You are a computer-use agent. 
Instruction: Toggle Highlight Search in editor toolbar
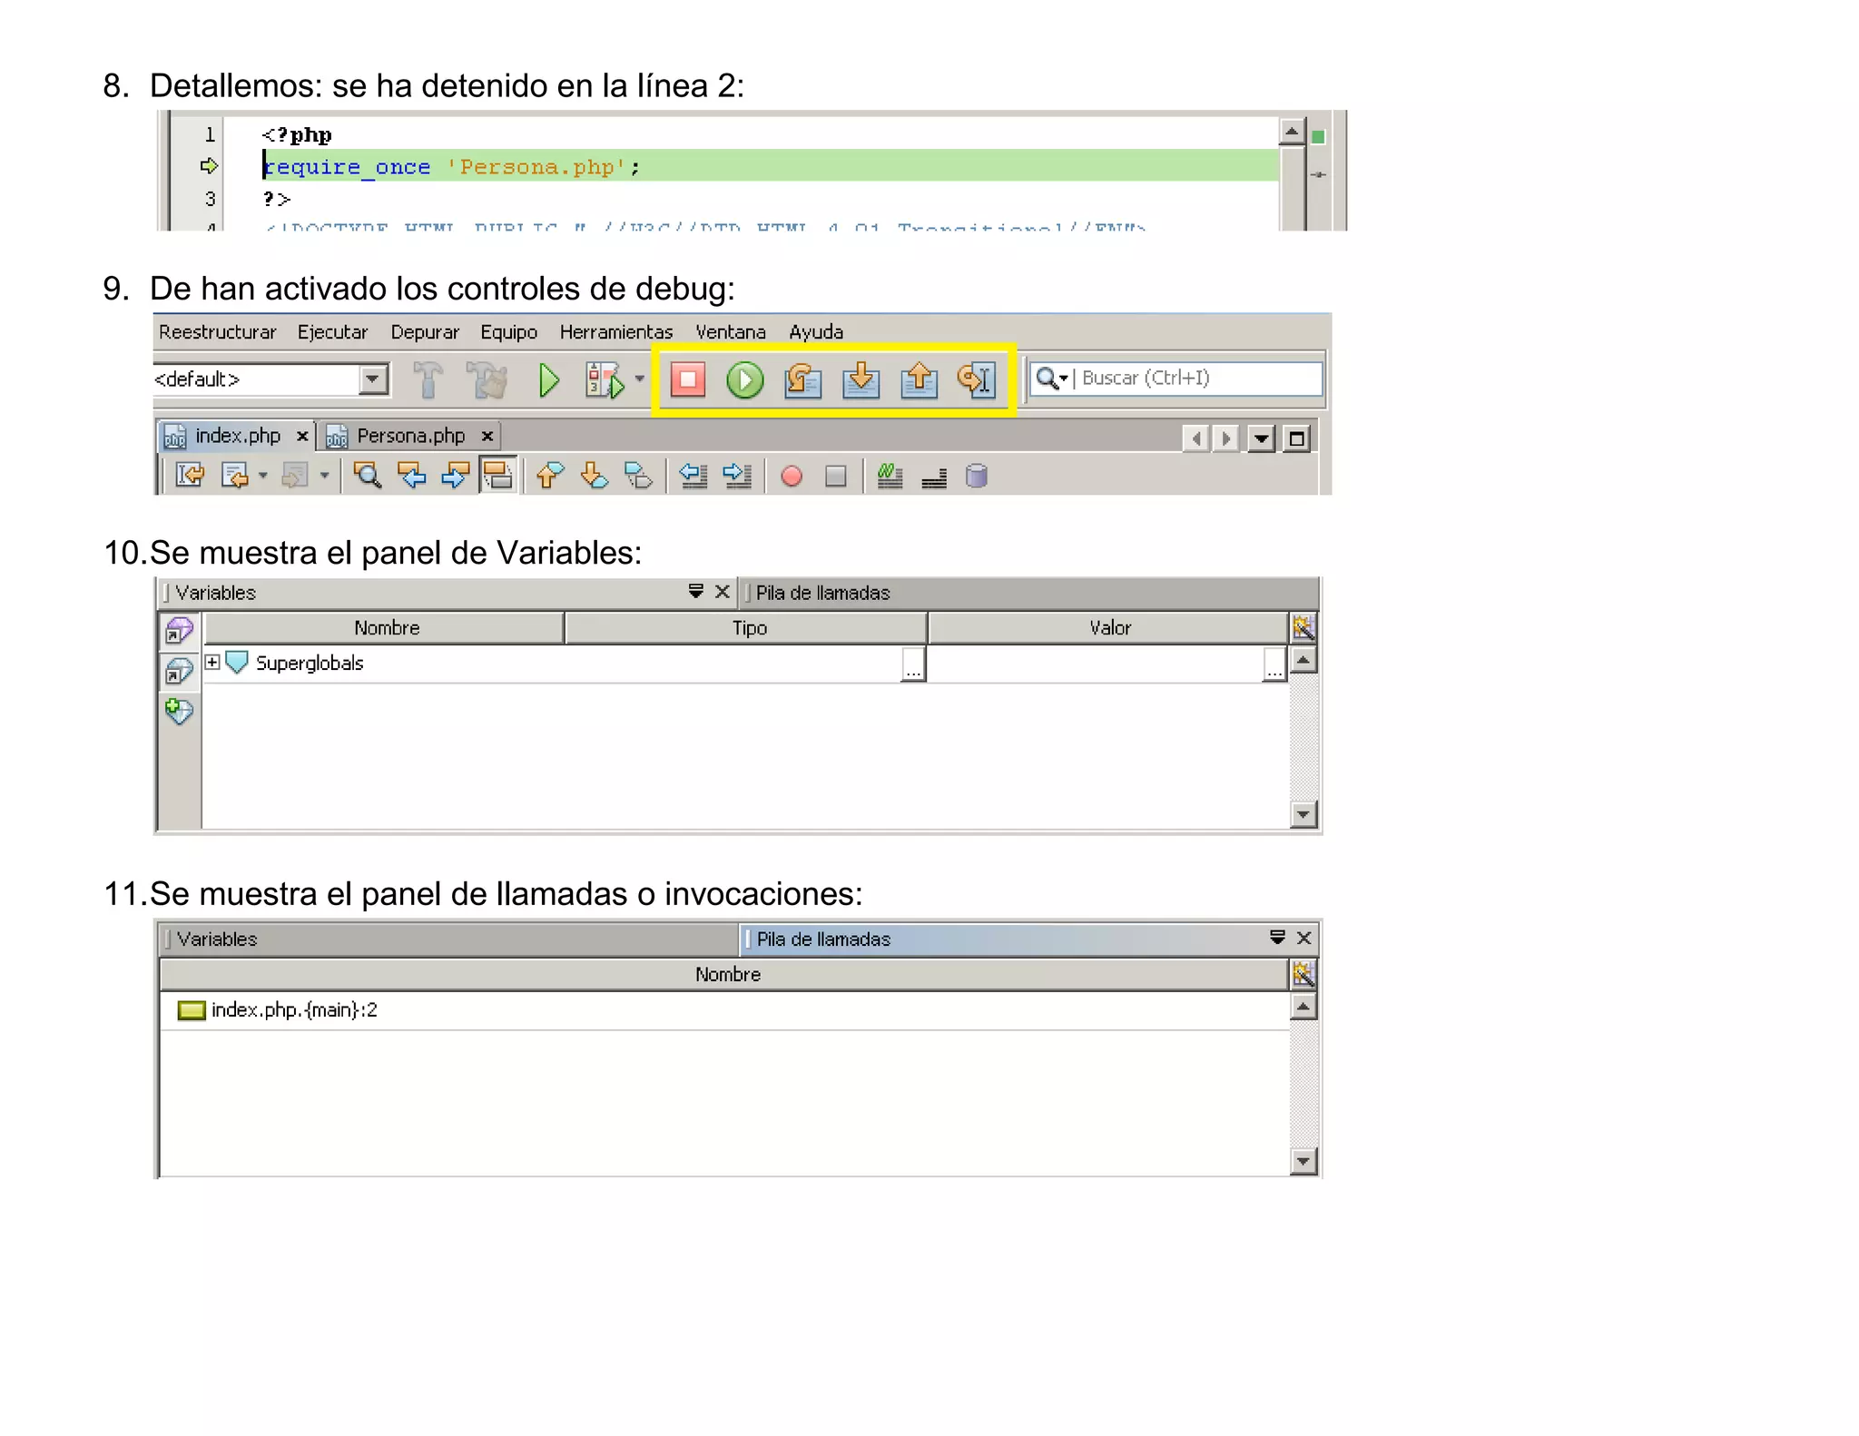click(x=498, y=475)
